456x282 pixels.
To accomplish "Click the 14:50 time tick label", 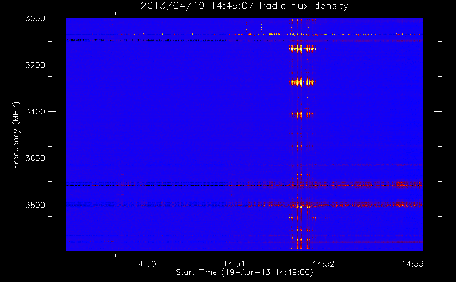I will coord(145,264).
